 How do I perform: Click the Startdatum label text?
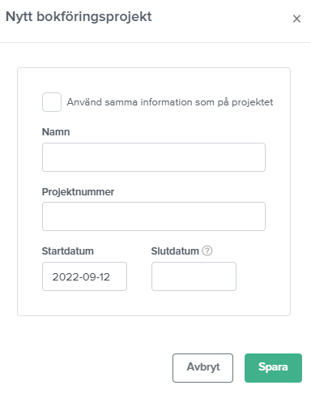[x=68, y=251]
